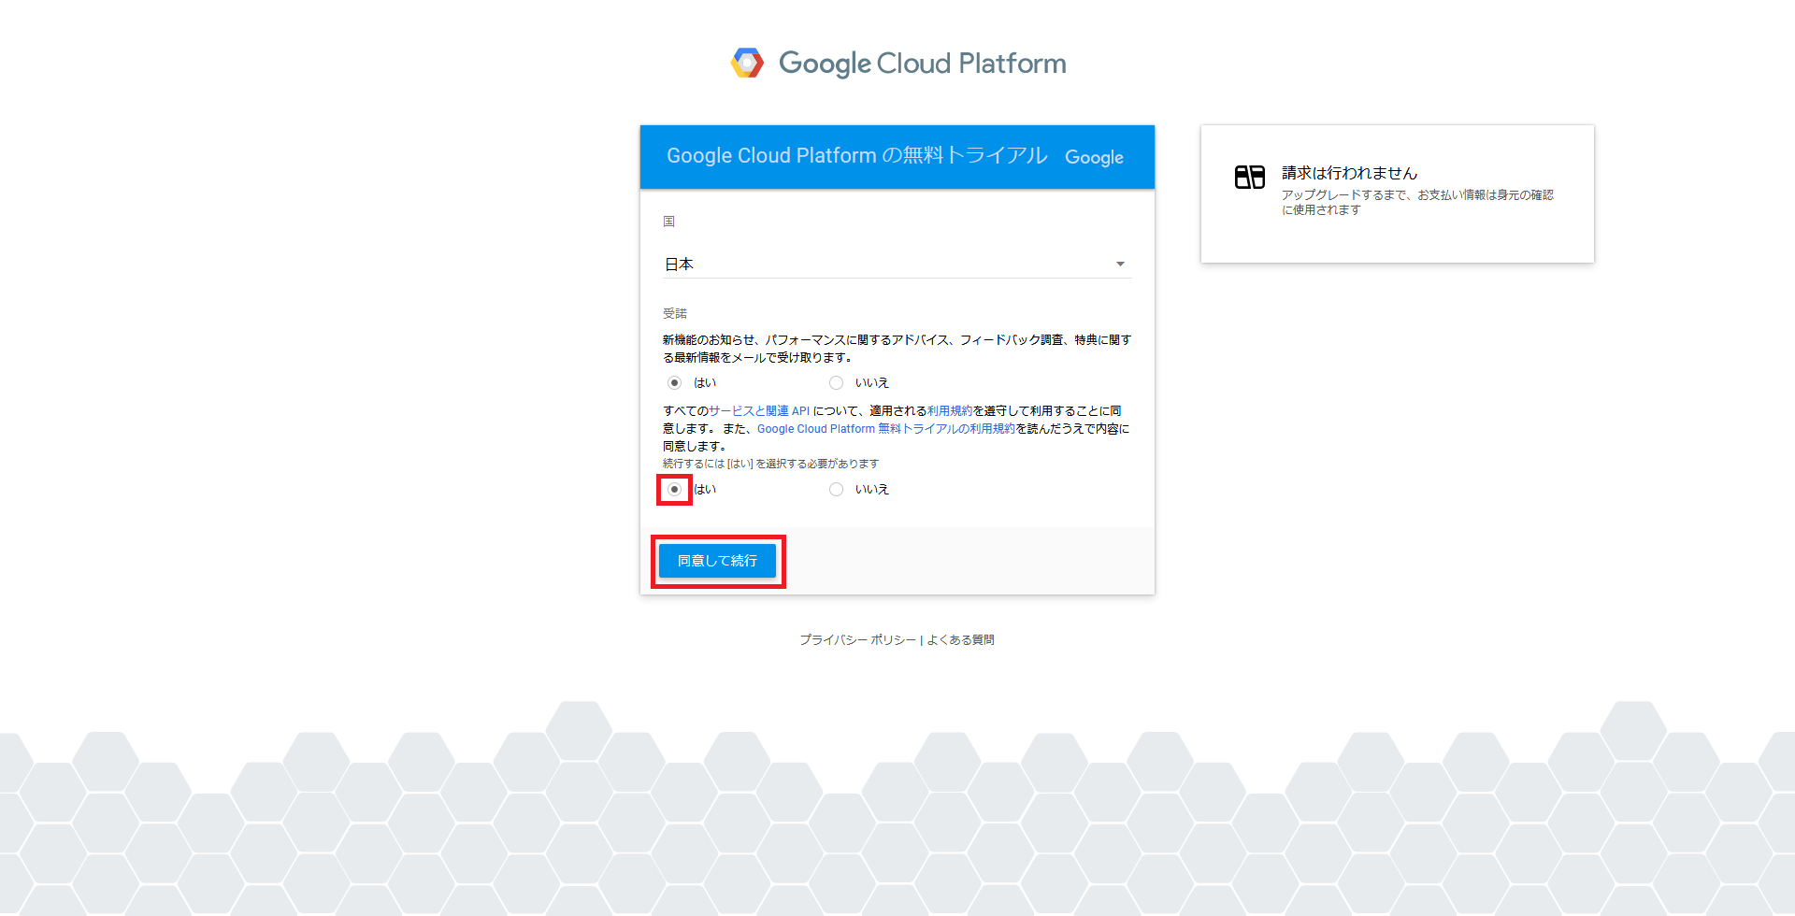Select いいえ for terms of service
Image resolution: width=1795 pixels, height=916 pixels.
[836, 490]
